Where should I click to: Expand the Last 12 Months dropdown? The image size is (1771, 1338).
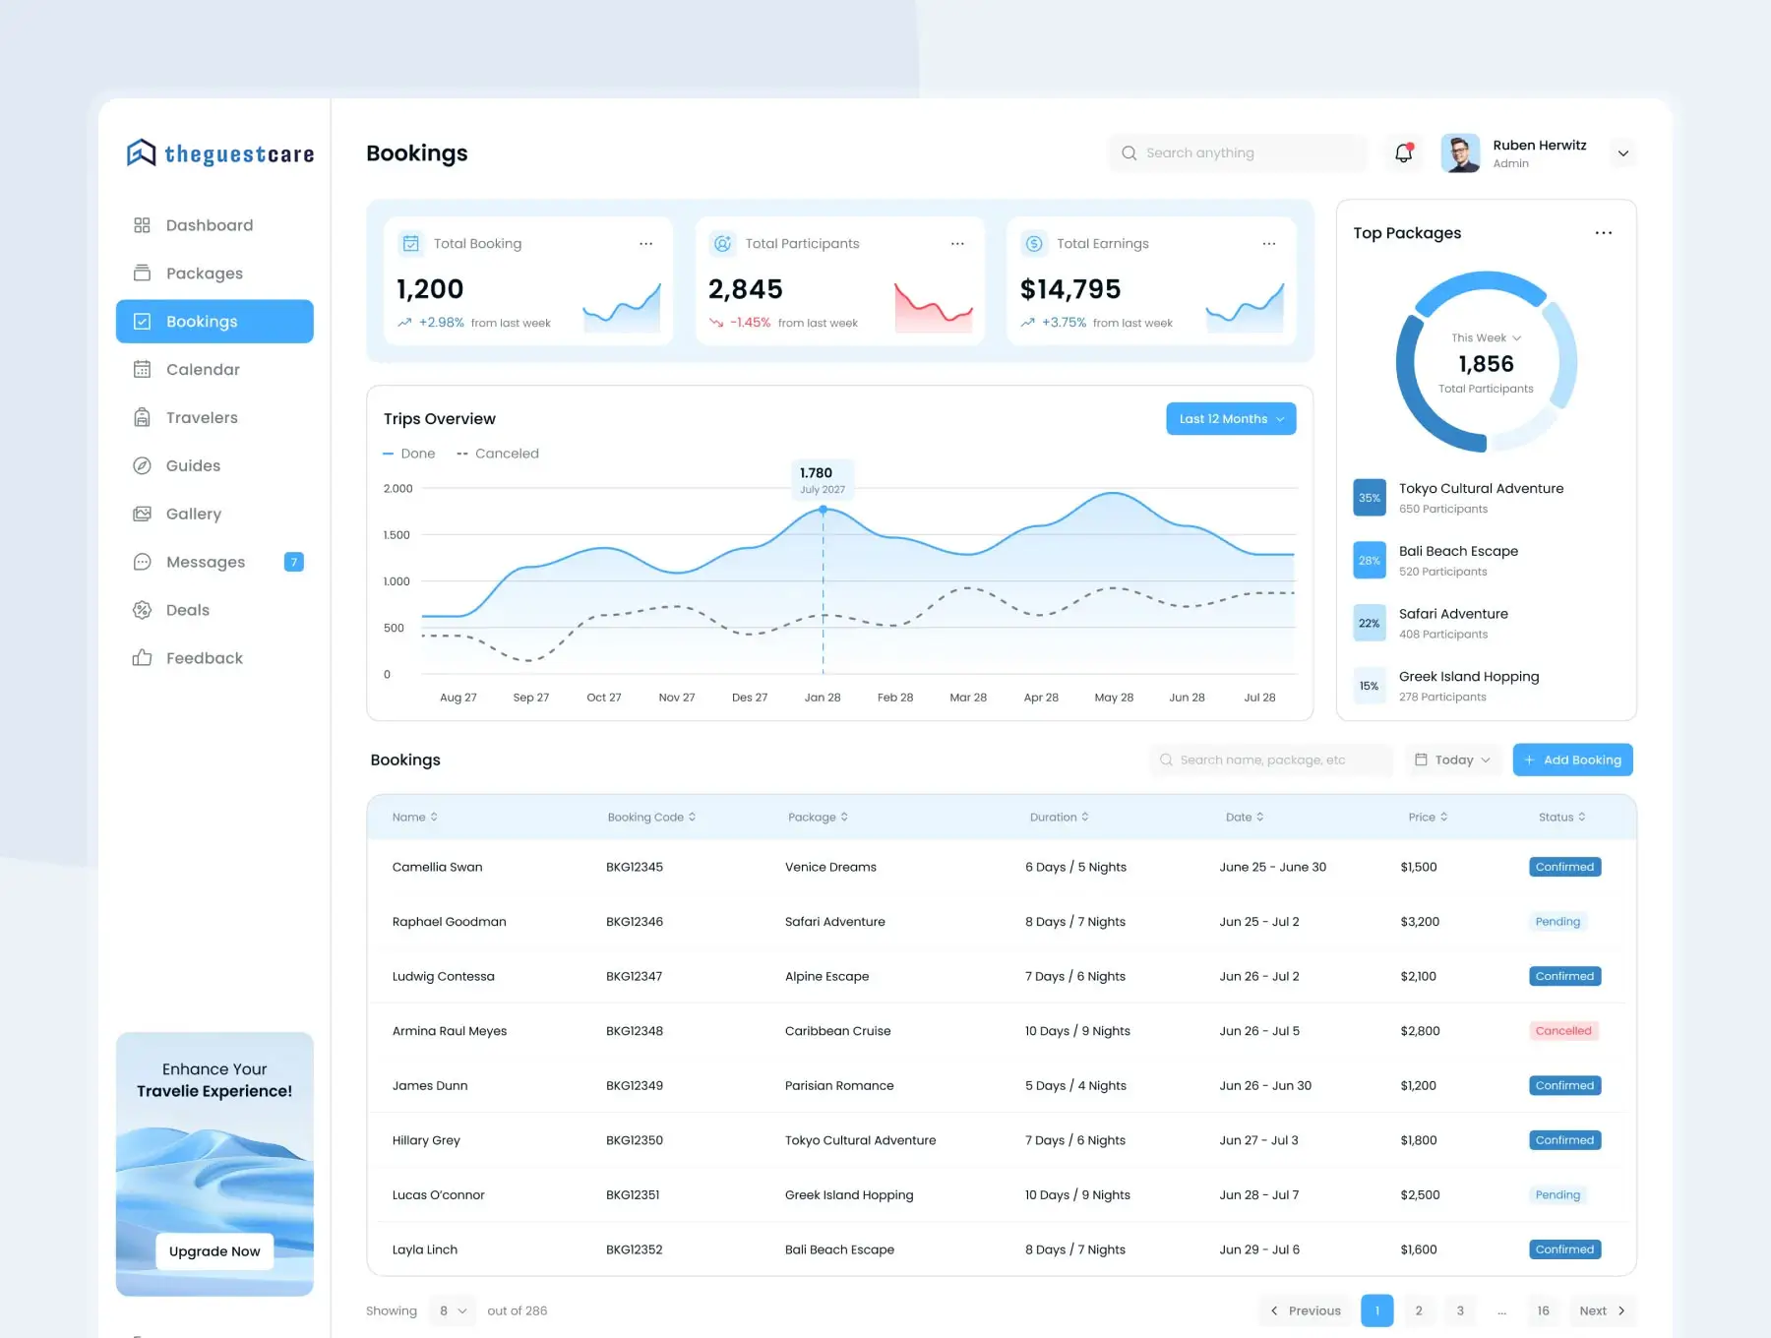tap(1231, 419)
